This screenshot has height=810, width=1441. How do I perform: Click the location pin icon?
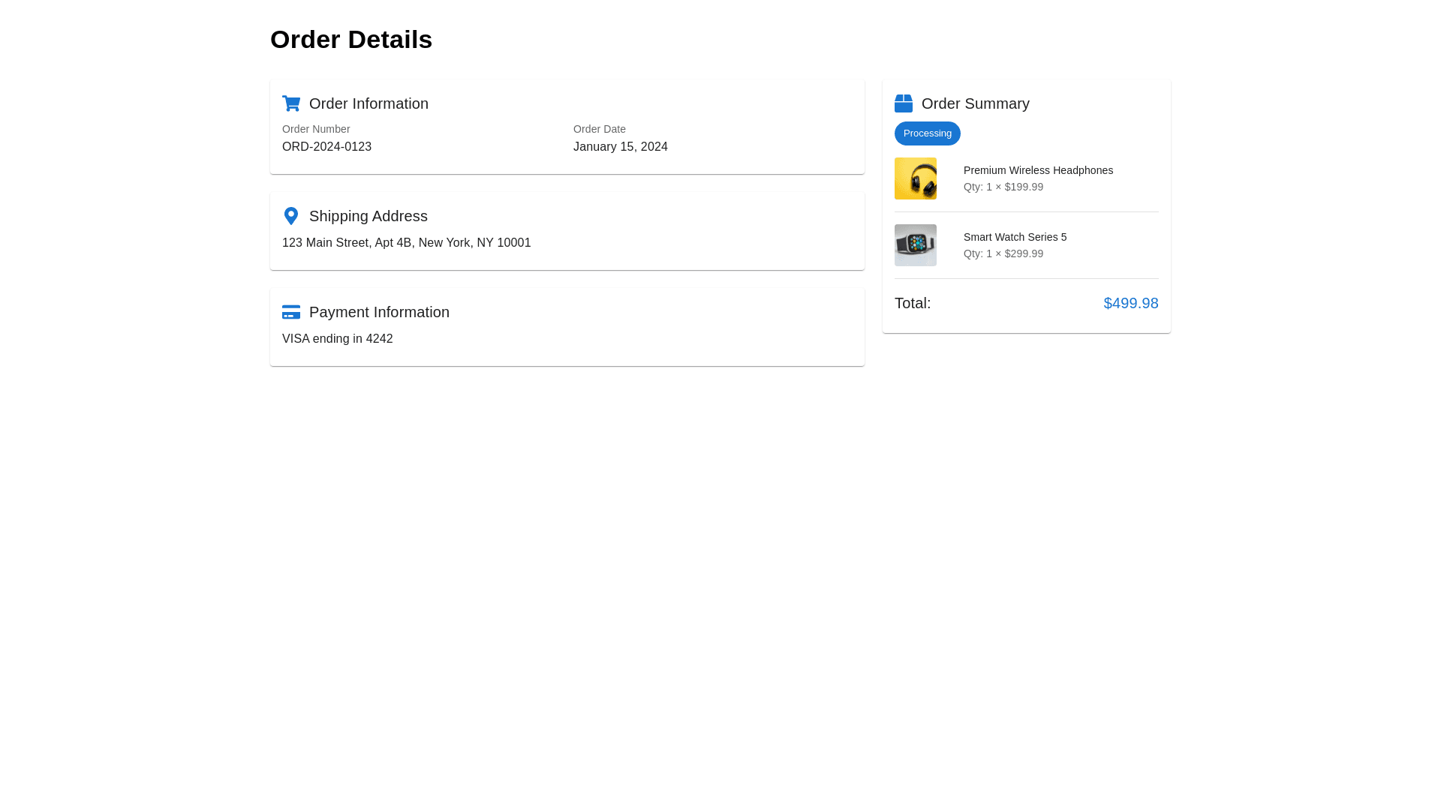point(291,216)
